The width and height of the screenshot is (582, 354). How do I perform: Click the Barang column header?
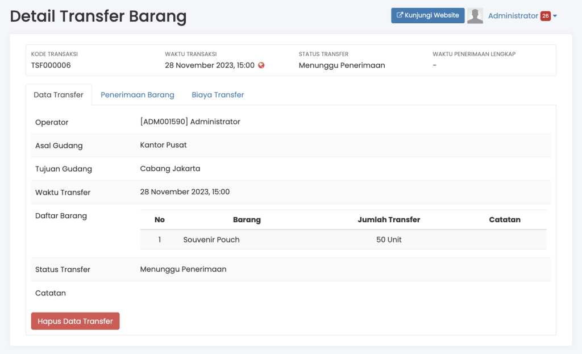pos(247,219)
